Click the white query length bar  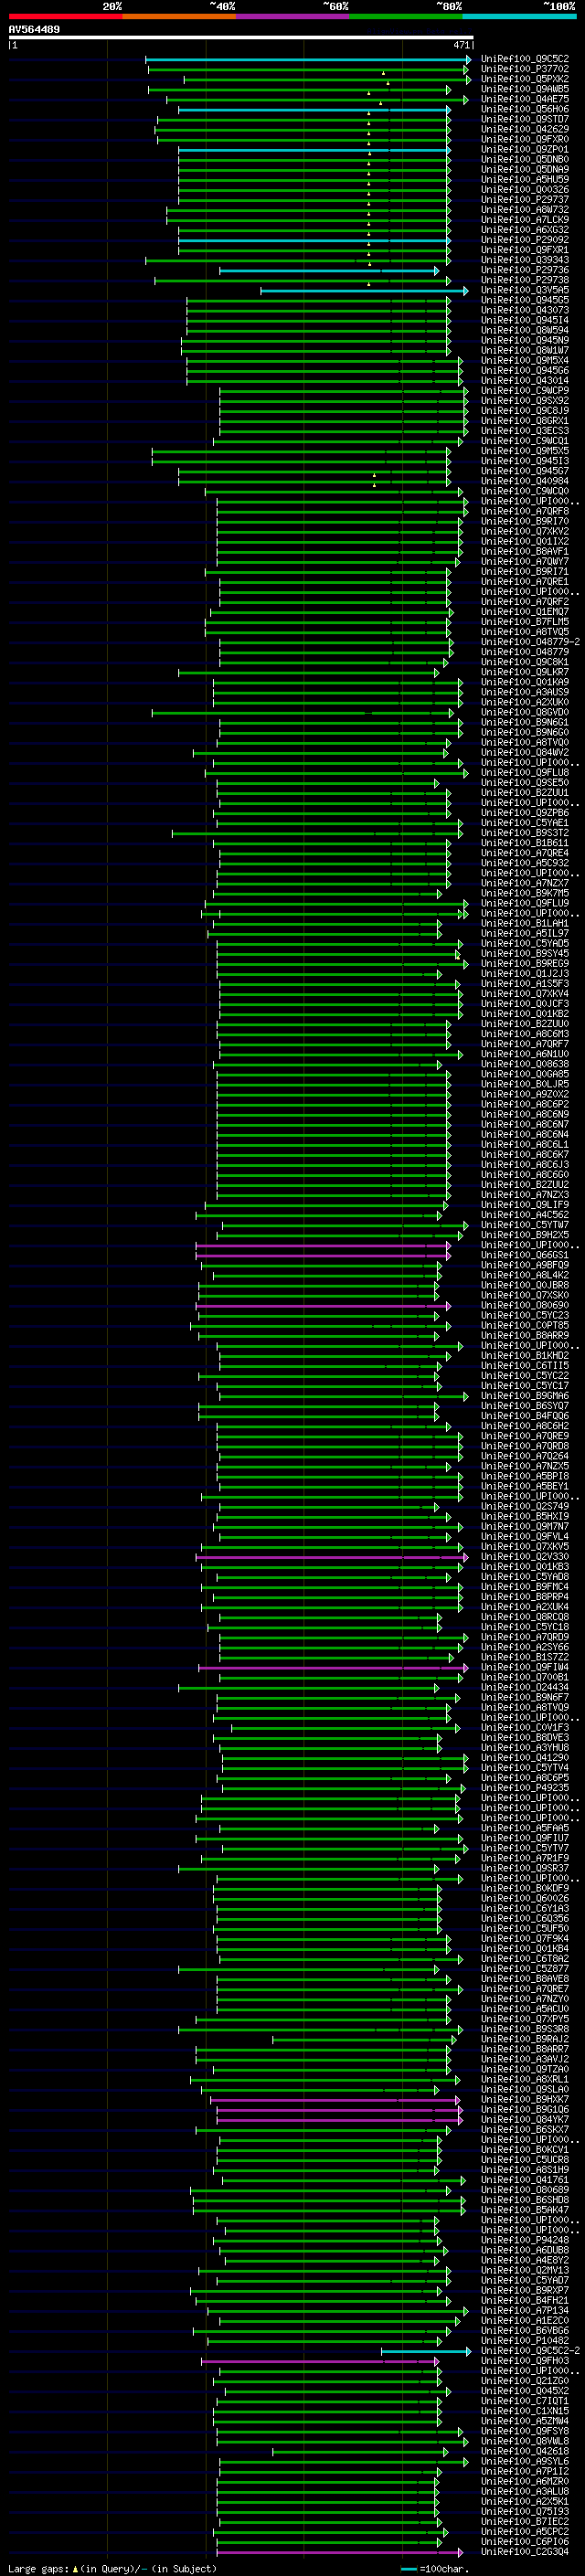click(x=241, y=37)
